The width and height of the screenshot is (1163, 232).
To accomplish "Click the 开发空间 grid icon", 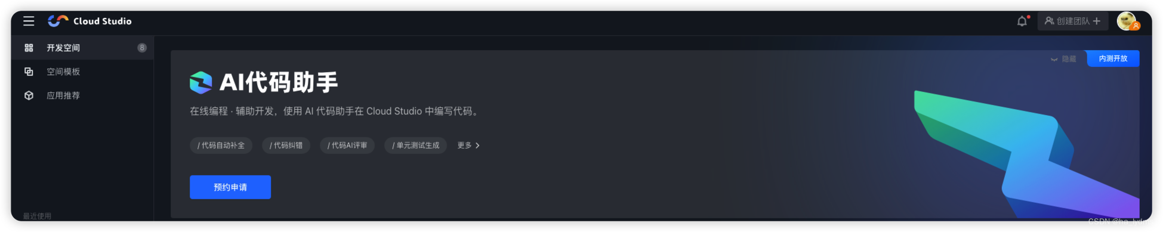I will tap(29, 48).
